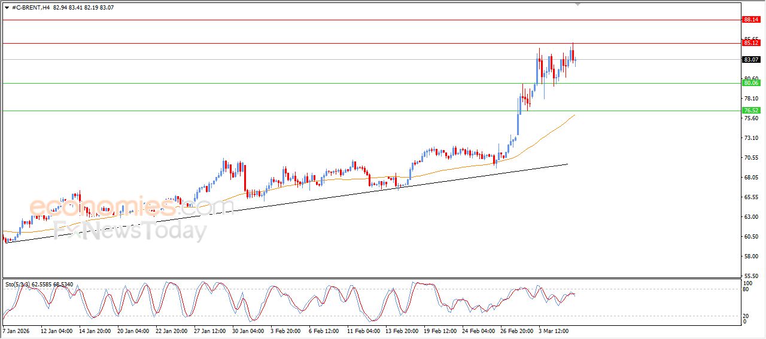Click the FxNewsToday watermark text
766x339 pixels.
130,230
